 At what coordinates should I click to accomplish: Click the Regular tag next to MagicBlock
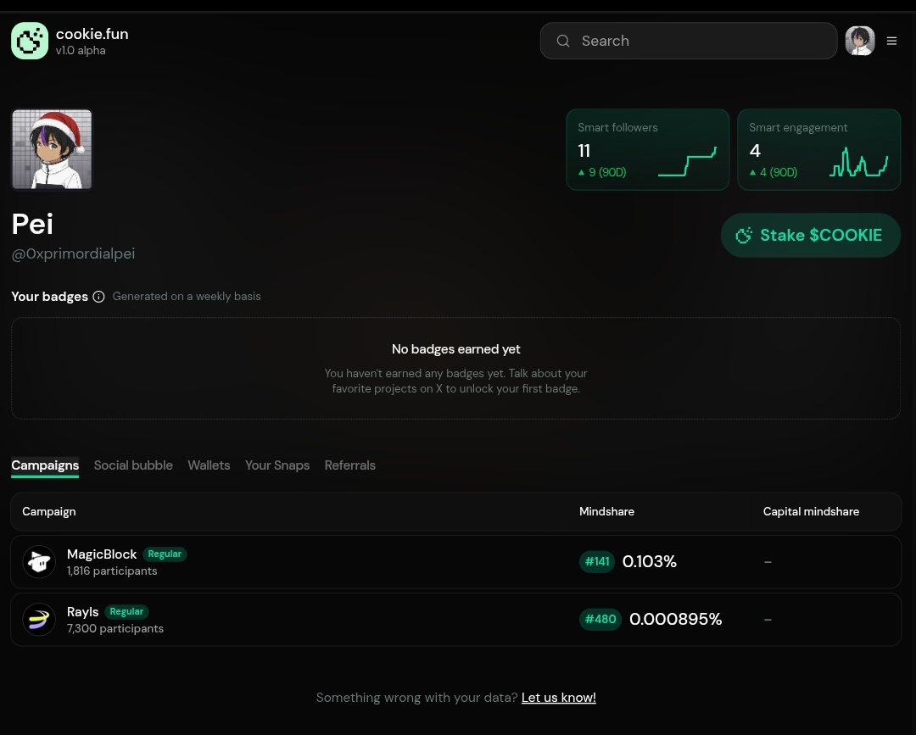165,554
